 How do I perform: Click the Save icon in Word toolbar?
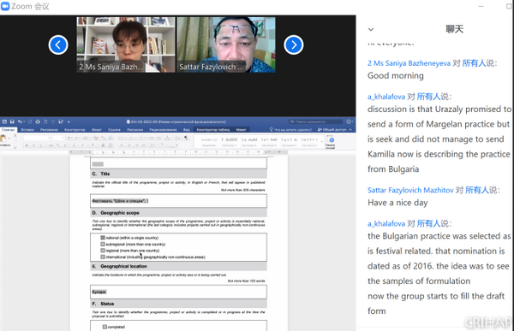click(x=12, y=121)
